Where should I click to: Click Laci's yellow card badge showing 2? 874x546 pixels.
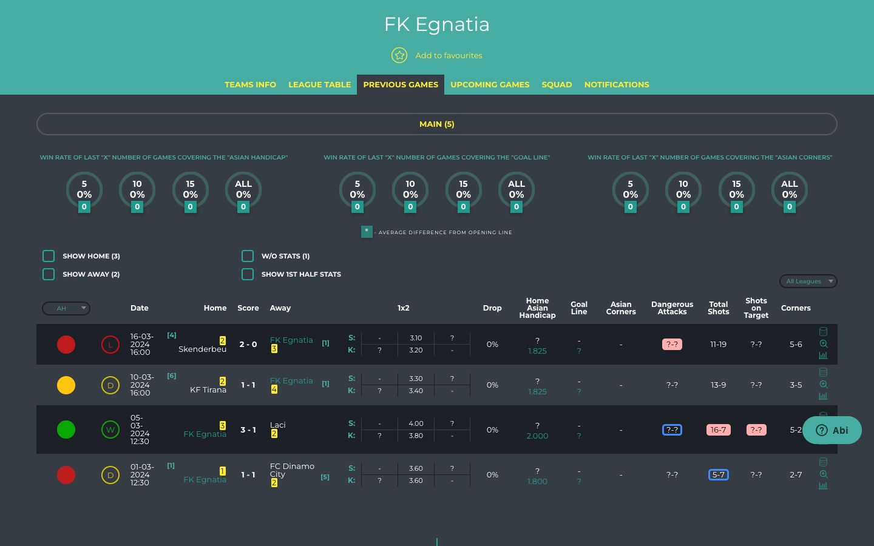[274, 434]
